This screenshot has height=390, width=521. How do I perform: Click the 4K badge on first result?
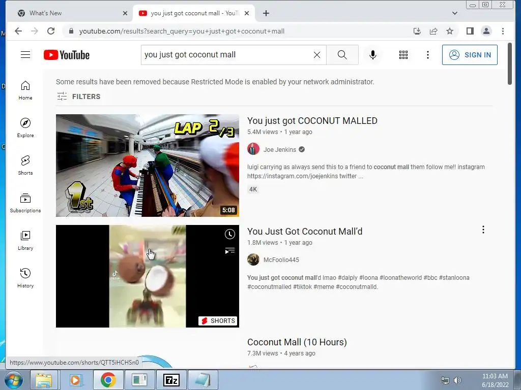[x=253, y=189]
